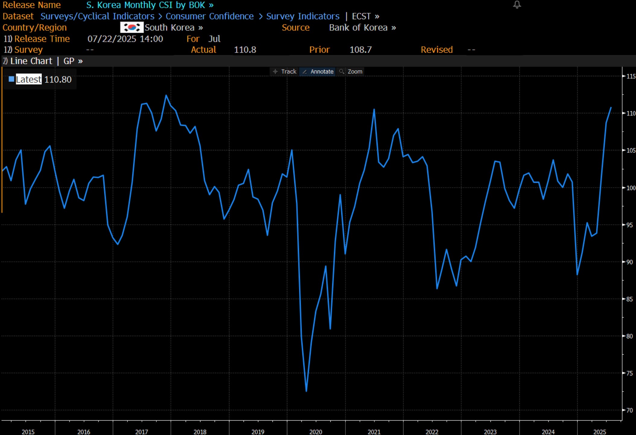Screen dimensions: 636x435
Task: Click the Prior value 108.7
Action: [361, 50]
